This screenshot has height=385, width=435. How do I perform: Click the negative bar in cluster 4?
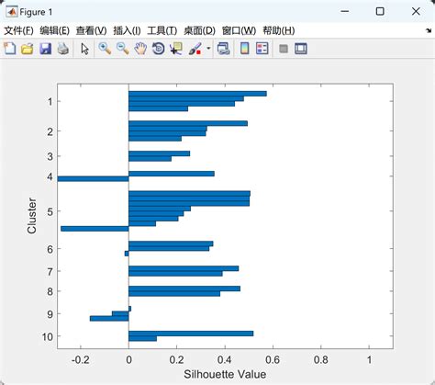pyautogui.click(x=93, y=179)
